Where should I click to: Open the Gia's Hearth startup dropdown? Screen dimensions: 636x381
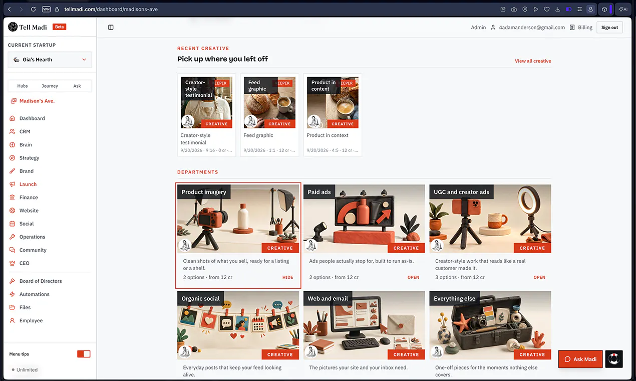[x=50, y=60]
